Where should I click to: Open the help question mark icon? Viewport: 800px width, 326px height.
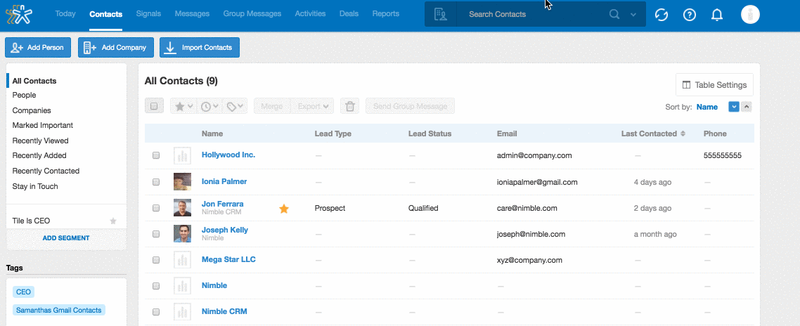[x=689, y=15]
